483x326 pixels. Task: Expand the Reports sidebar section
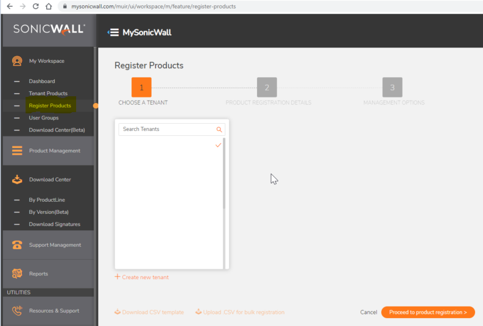(38, 274)
